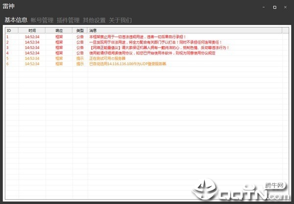This screenshot has height=204, width=294.
Task: Sort by the 时间 column header
Action: point(32,30)
